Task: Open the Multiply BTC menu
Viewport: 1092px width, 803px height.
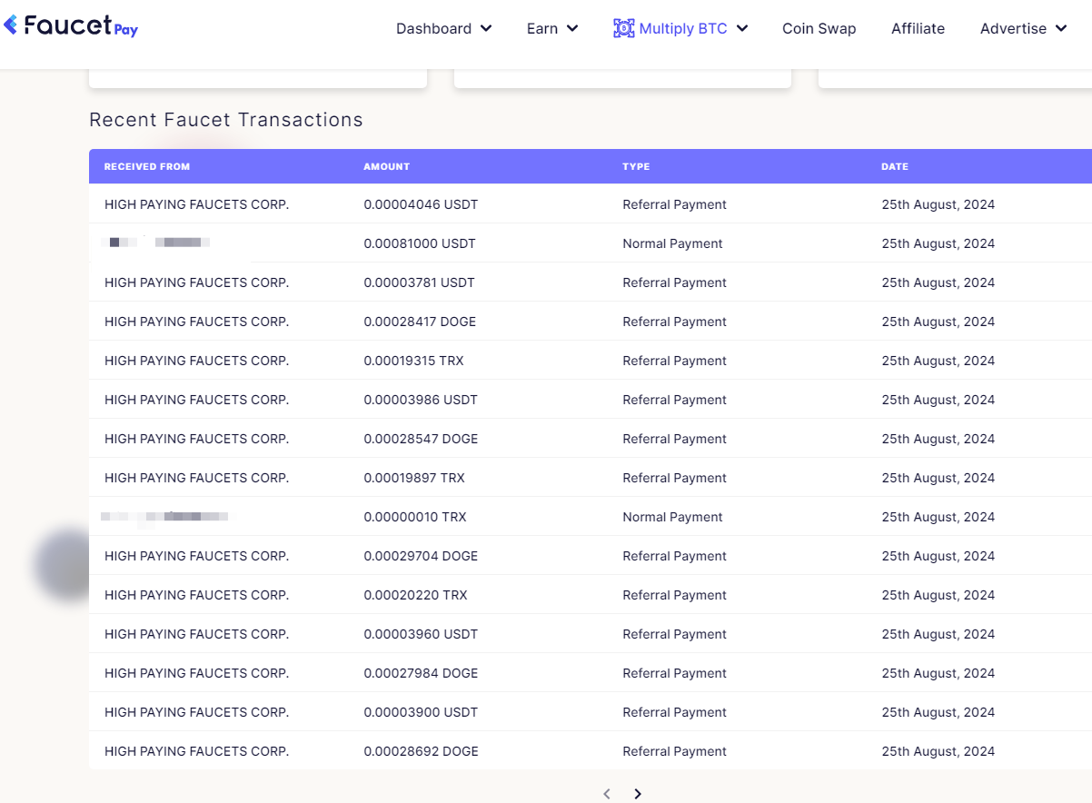Action: tap(680, 28)
